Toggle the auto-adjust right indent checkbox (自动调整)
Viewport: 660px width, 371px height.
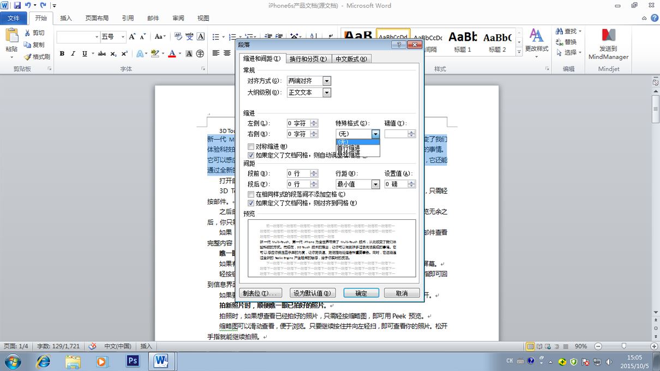coord(251,155)
